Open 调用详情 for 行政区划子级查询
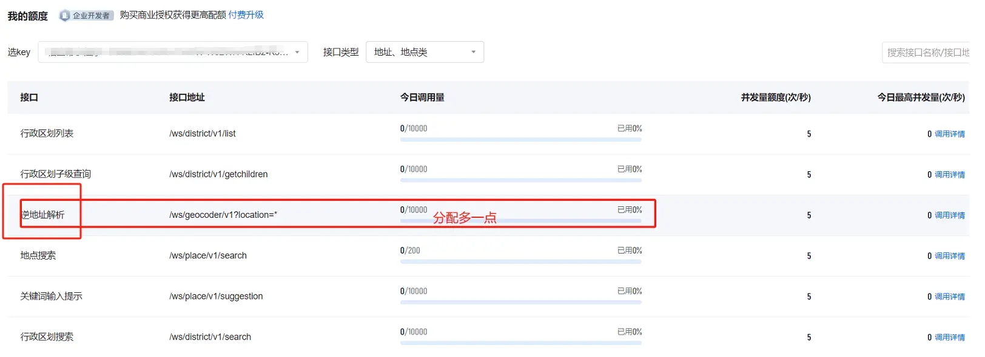The height and width of the screenshot is (357, 985). pyautogui.click(x=949, y=175)
